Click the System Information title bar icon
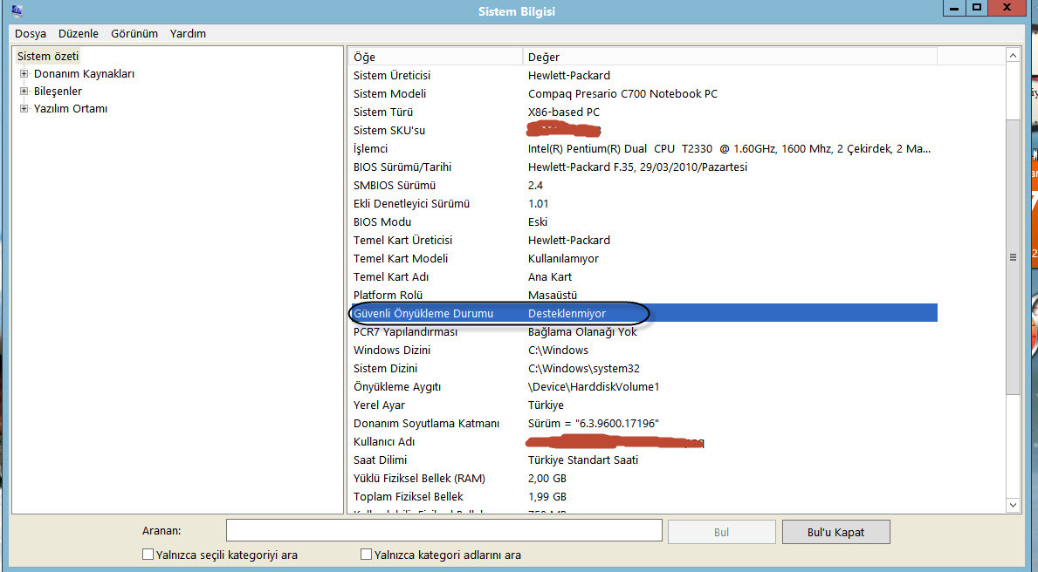 [x=17, y=10]
